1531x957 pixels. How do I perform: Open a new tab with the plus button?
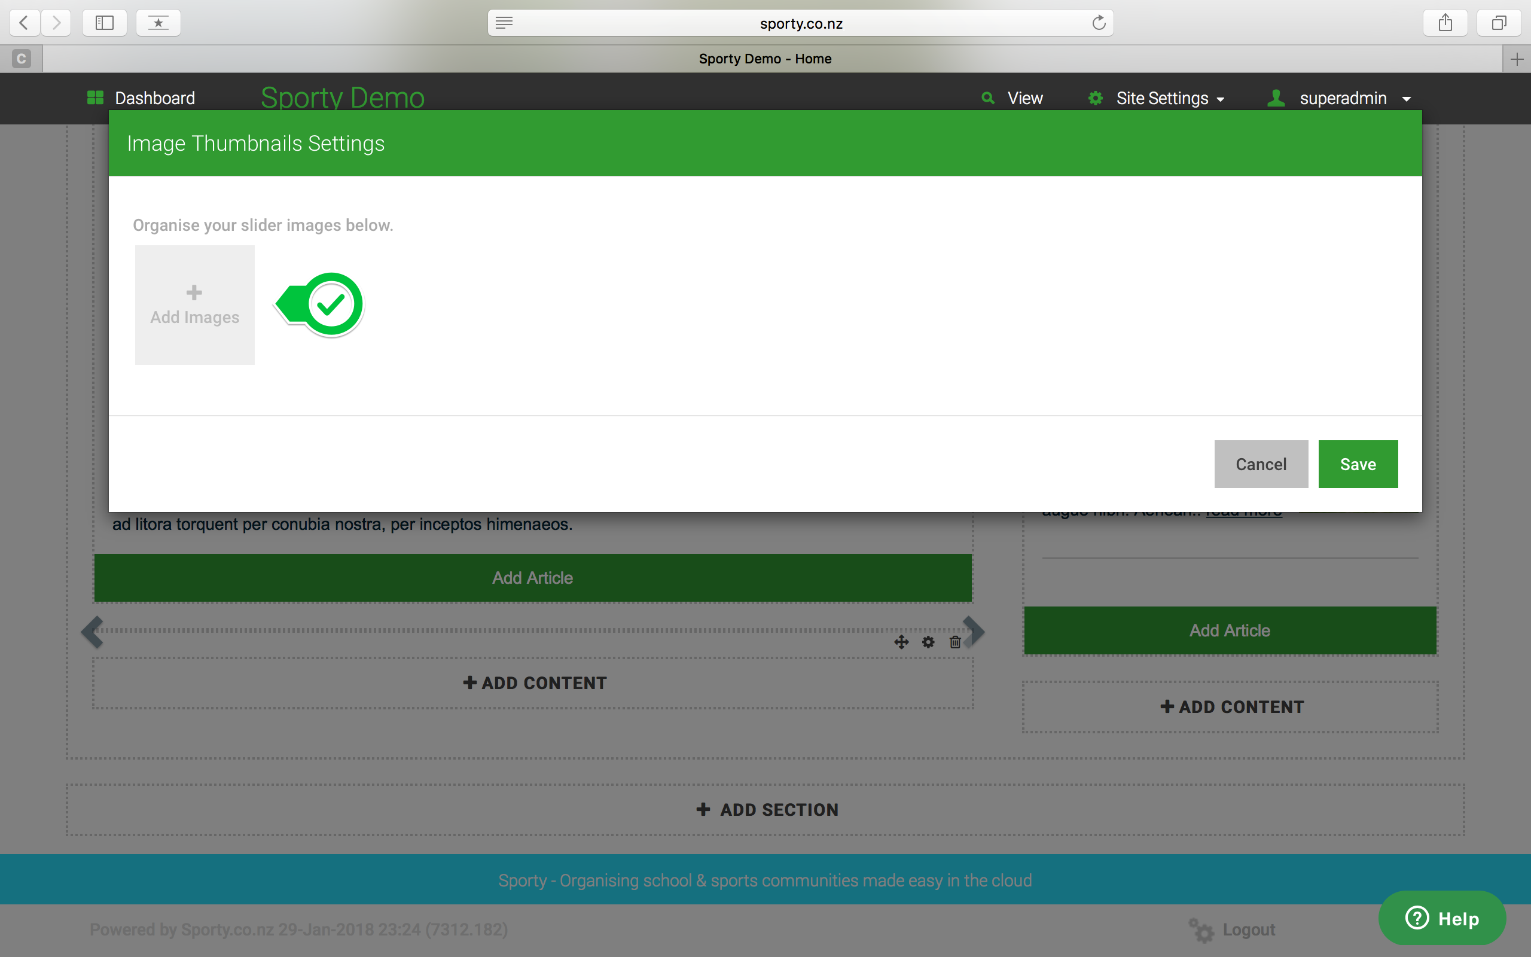click(1517, 59)
